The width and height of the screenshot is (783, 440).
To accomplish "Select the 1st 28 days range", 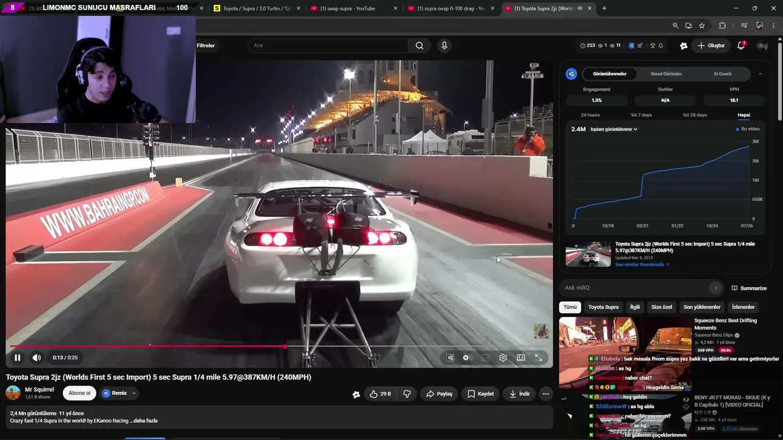I will [x=694, y=115].
